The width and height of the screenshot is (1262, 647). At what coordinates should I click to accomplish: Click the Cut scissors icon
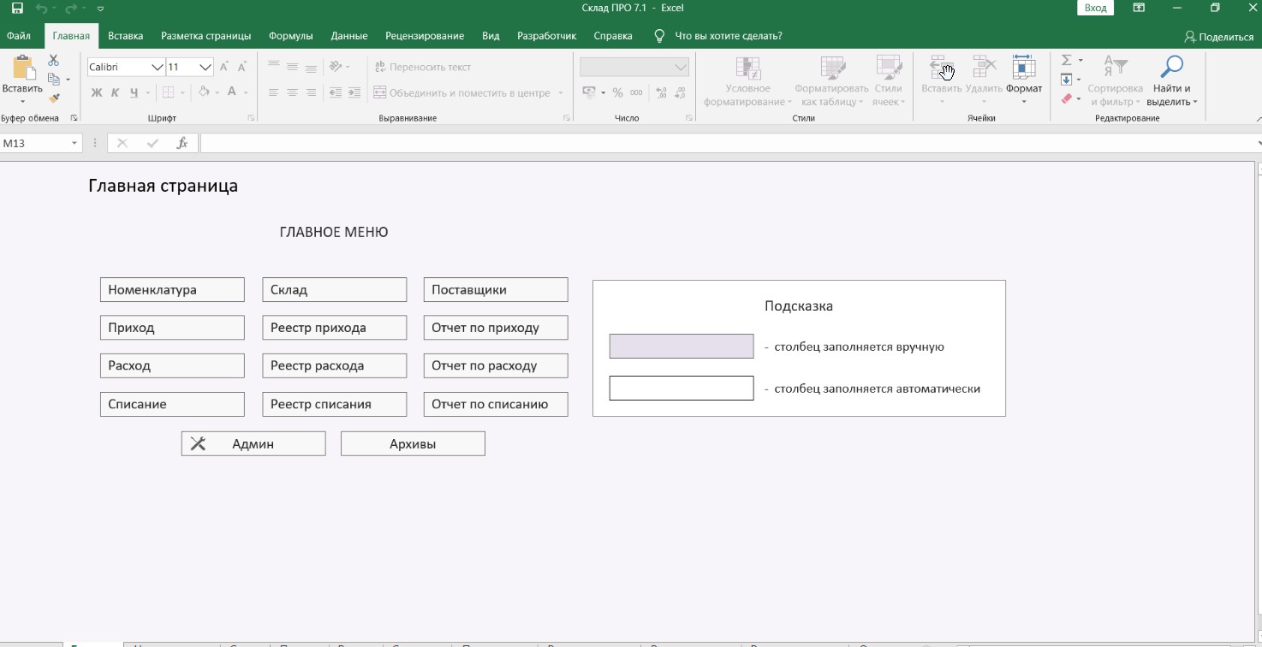click(x=53, y=61)
